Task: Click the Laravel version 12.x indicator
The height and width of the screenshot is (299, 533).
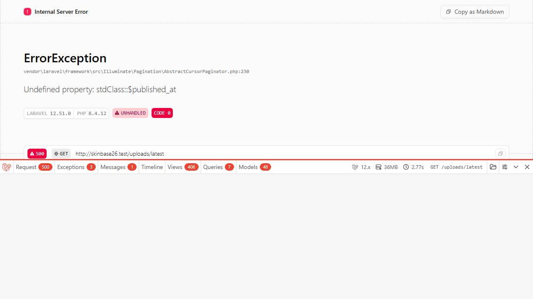Action: pos(361,167)
